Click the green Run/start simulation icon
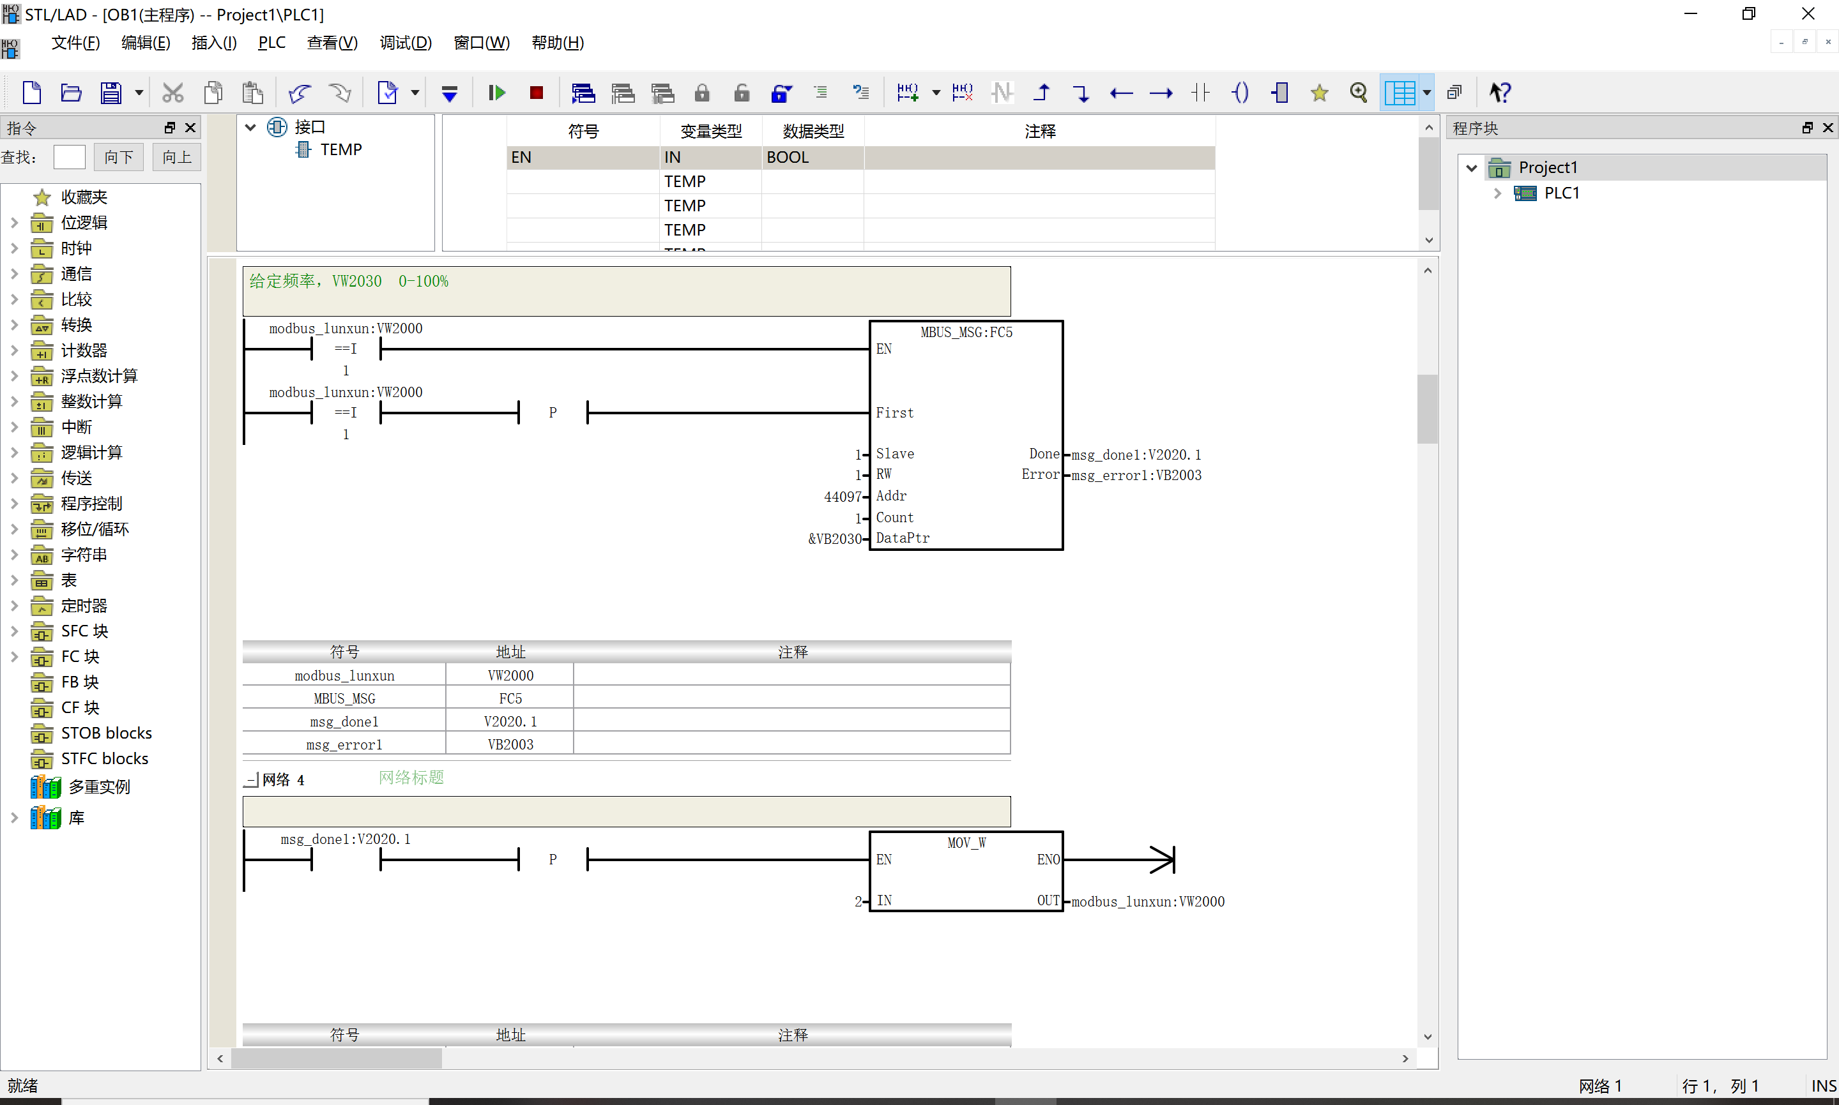Screen dimensions: 1839x1105 497,93
